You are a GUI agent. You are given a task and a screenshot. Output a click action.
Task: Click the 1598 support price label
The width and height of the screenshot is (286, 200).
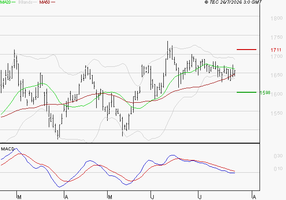[x=265, y=93]
